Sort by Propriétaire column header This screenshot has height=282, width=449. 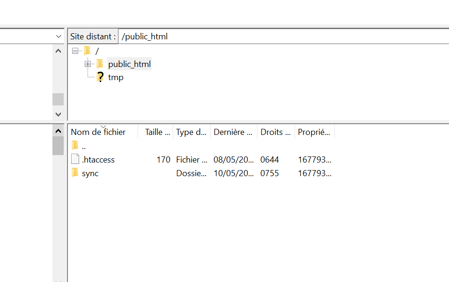point(314,133)
